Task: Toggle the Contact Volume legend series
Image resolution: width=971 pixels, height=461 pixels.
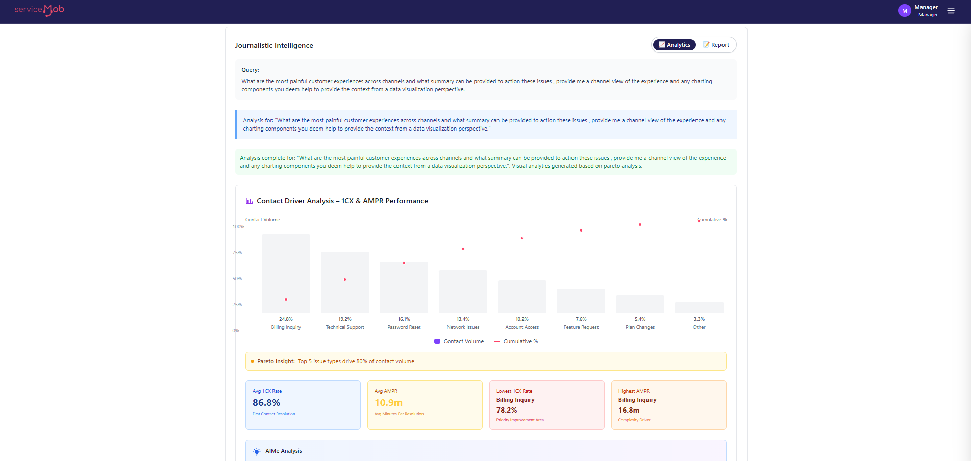Action: click(458, 341)
